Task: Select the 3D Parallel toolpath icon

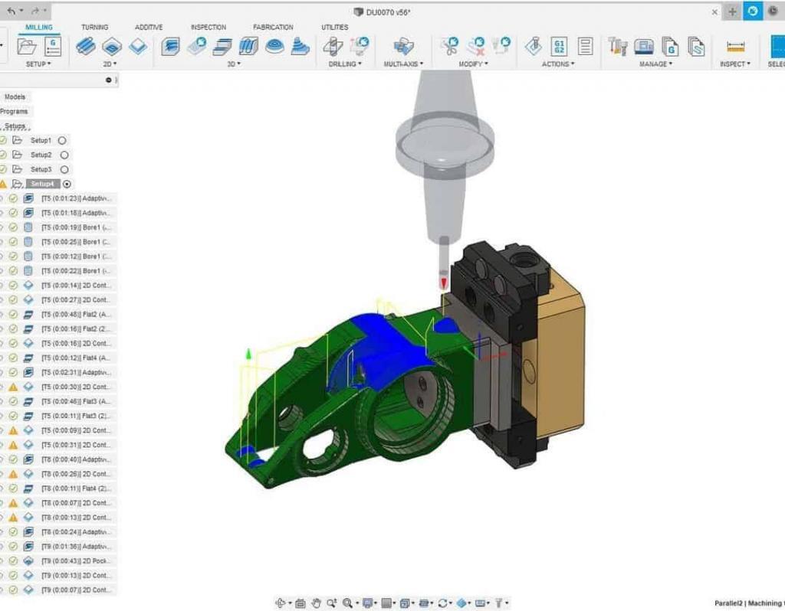Action: 248,47
